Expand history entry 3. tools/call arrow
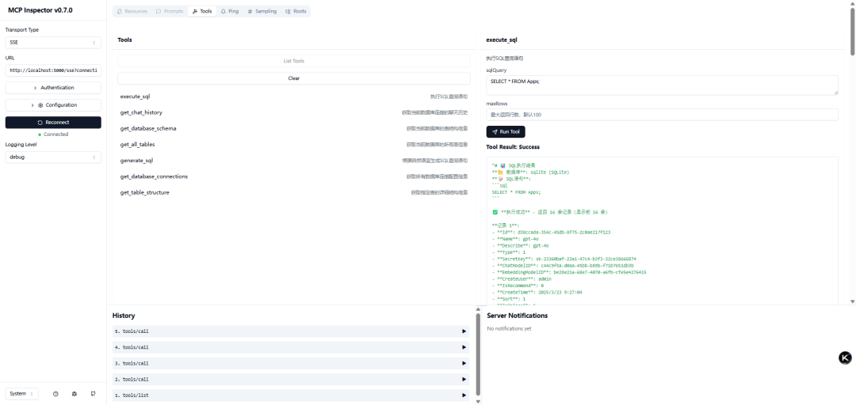This screenshot has width=856, height=405. [x=464, y=363]
